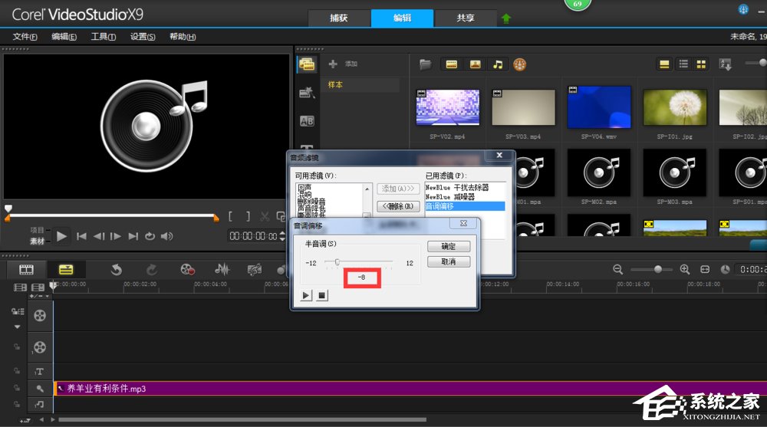
Task: Open the 工具 (Tools) menu
Action: tap(103, 37)
